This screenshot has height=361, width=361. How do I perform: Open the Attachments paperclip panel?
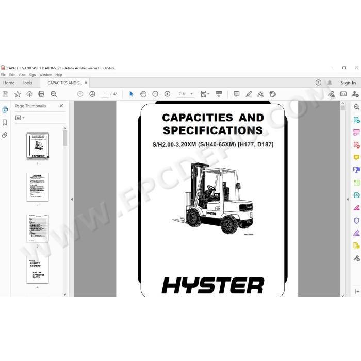(x=5, y=135)
